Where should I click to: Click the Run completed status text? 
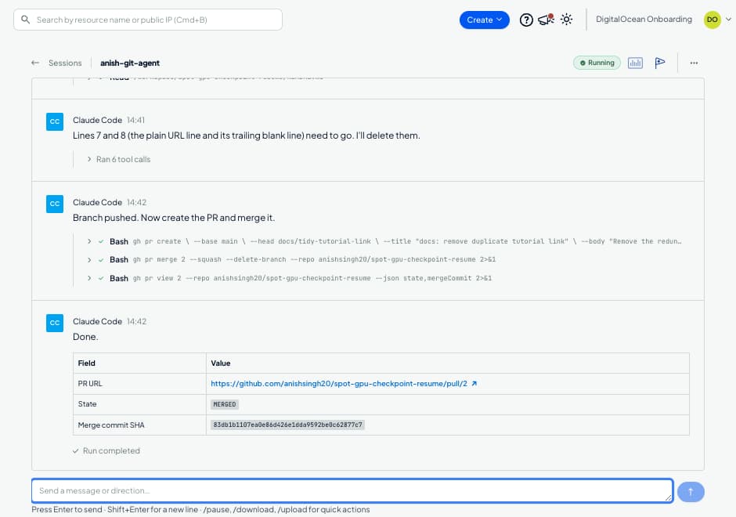point(111,450)
